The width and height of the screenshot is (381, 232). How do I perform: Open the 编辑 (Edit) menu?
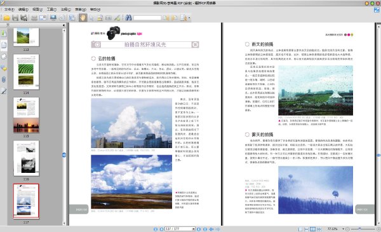(23, 10)
